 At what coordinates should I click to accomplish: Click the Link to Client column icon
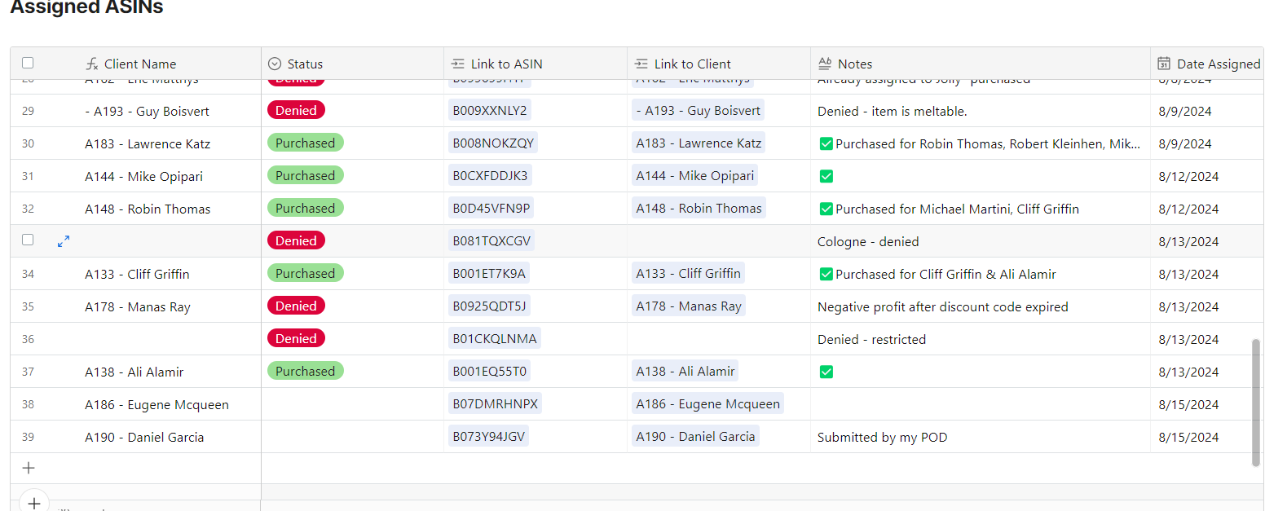click(x=641, y=64)
